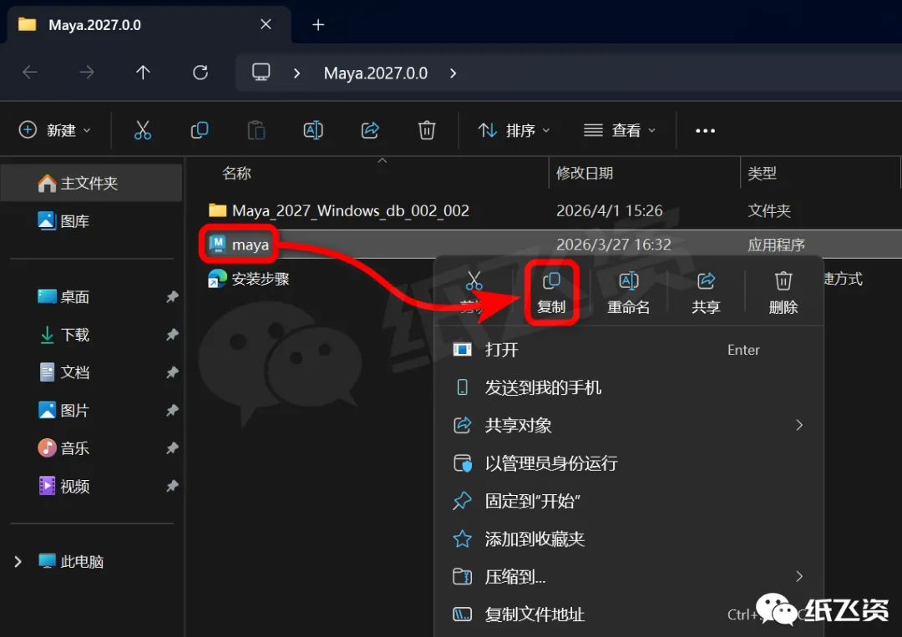Viewport: 902px width, 637px height.
Task: Unpin 图片 using its pin icon
Action: pos(172,411)
